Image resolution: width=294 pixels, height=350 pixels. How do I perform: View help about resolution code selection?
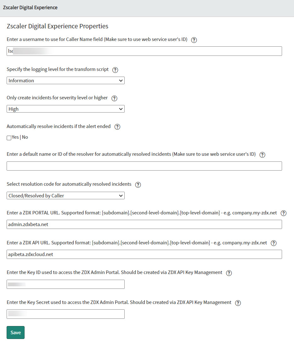(138, 185)
